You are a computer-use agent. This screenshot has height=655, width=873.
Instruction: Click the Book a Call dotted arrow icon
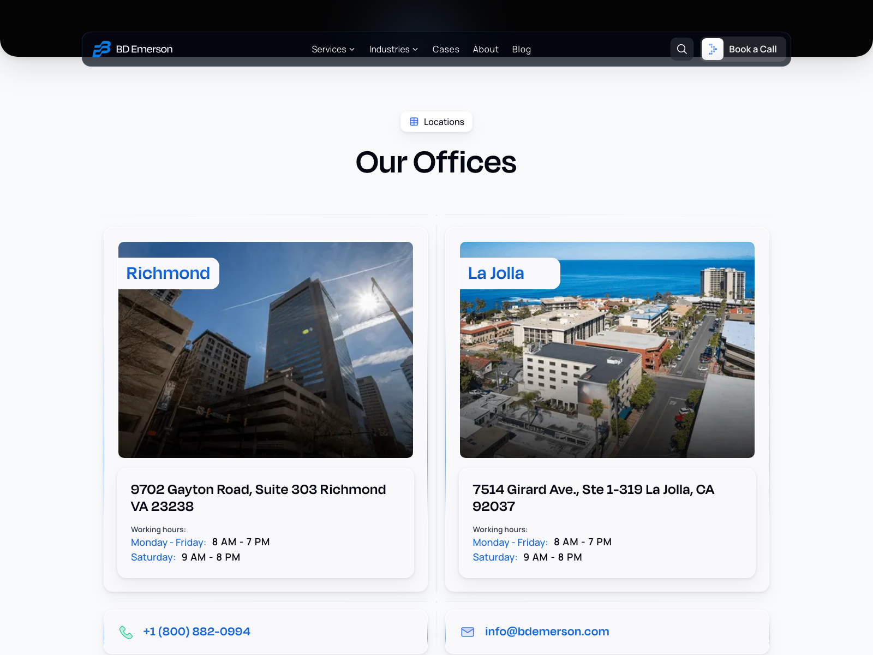coord(713,49)
